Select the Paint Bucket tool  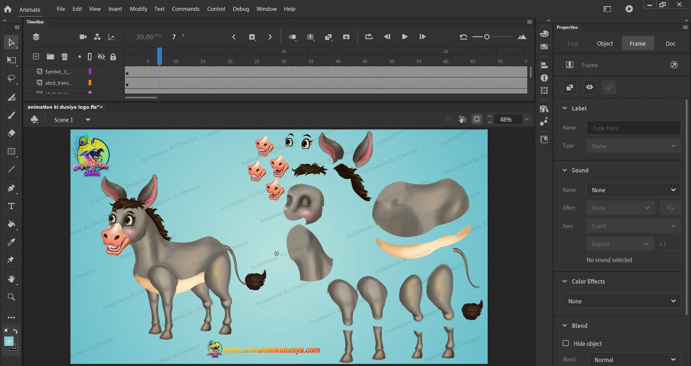(x=11, y=224)
